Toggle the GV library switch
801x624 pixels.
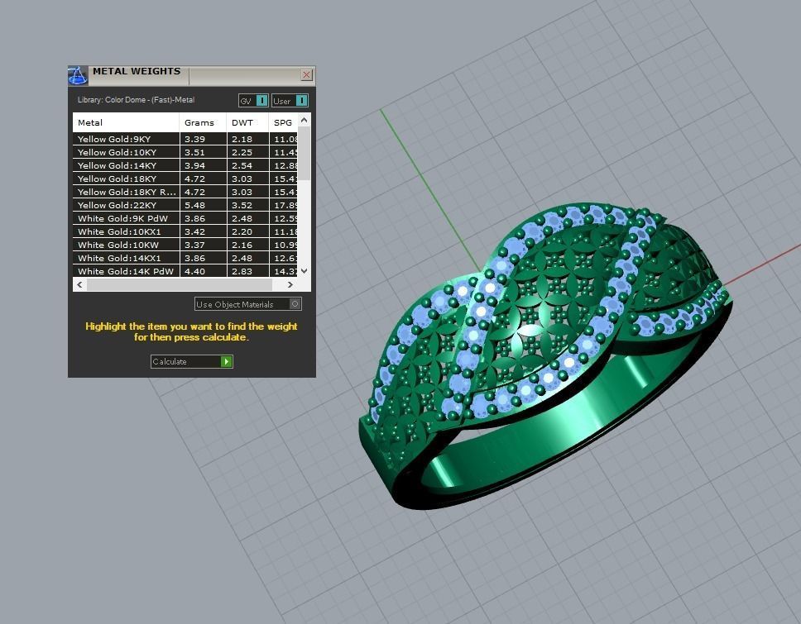coord(253,101)
